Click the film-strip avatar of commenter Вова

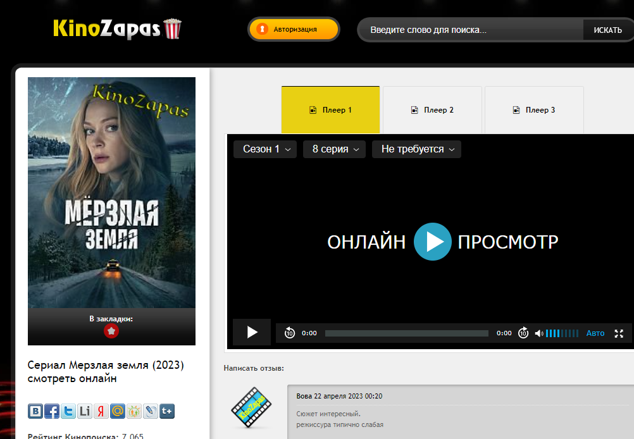[251, 407]
